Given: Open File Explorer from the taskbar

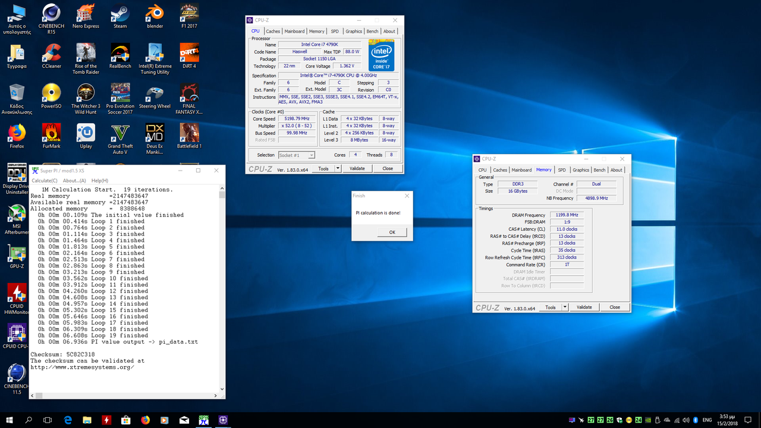Looking at the screenshot, I should click(87, 420).
